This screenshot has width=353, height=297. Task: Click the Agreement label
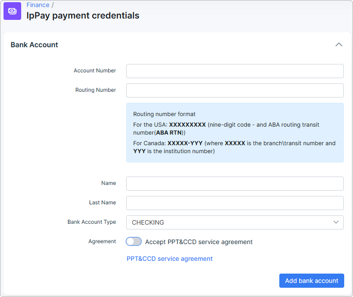tap(102, 241)
